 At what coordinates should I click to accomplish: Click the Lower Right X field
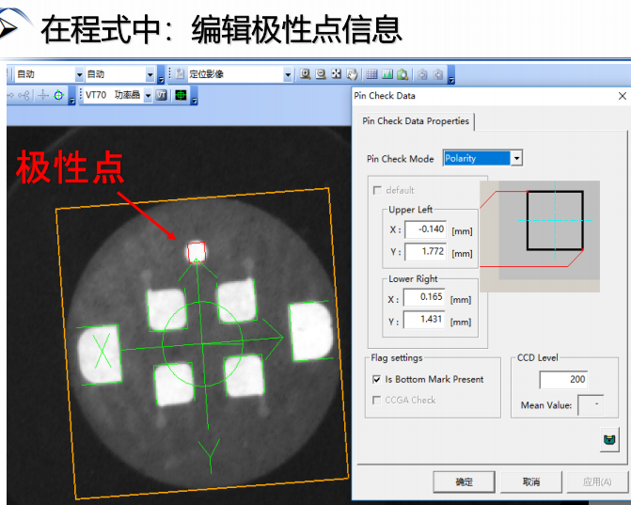tap(424, 297)
